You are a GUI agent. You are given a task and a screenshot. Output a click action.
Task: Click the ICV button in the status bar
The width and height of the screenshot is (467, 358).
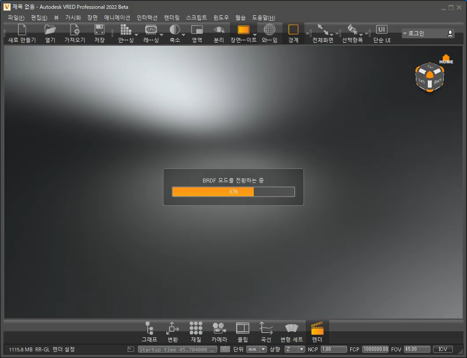tap(442, 349)
